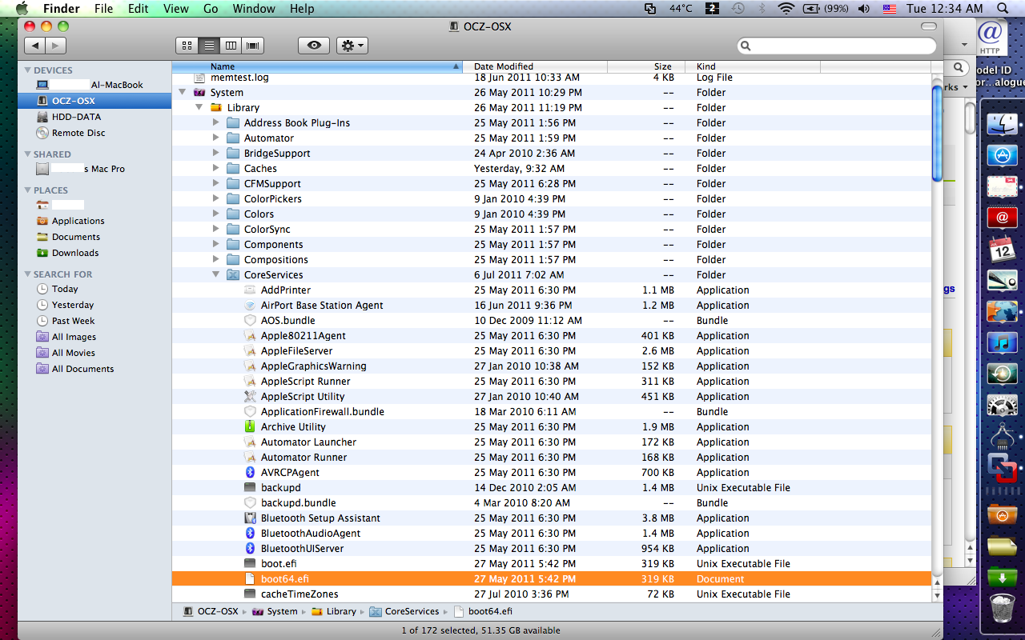Open the green Downloads stack in Dock
This screenshot has height=640, width=1025.
[1002, 576]
